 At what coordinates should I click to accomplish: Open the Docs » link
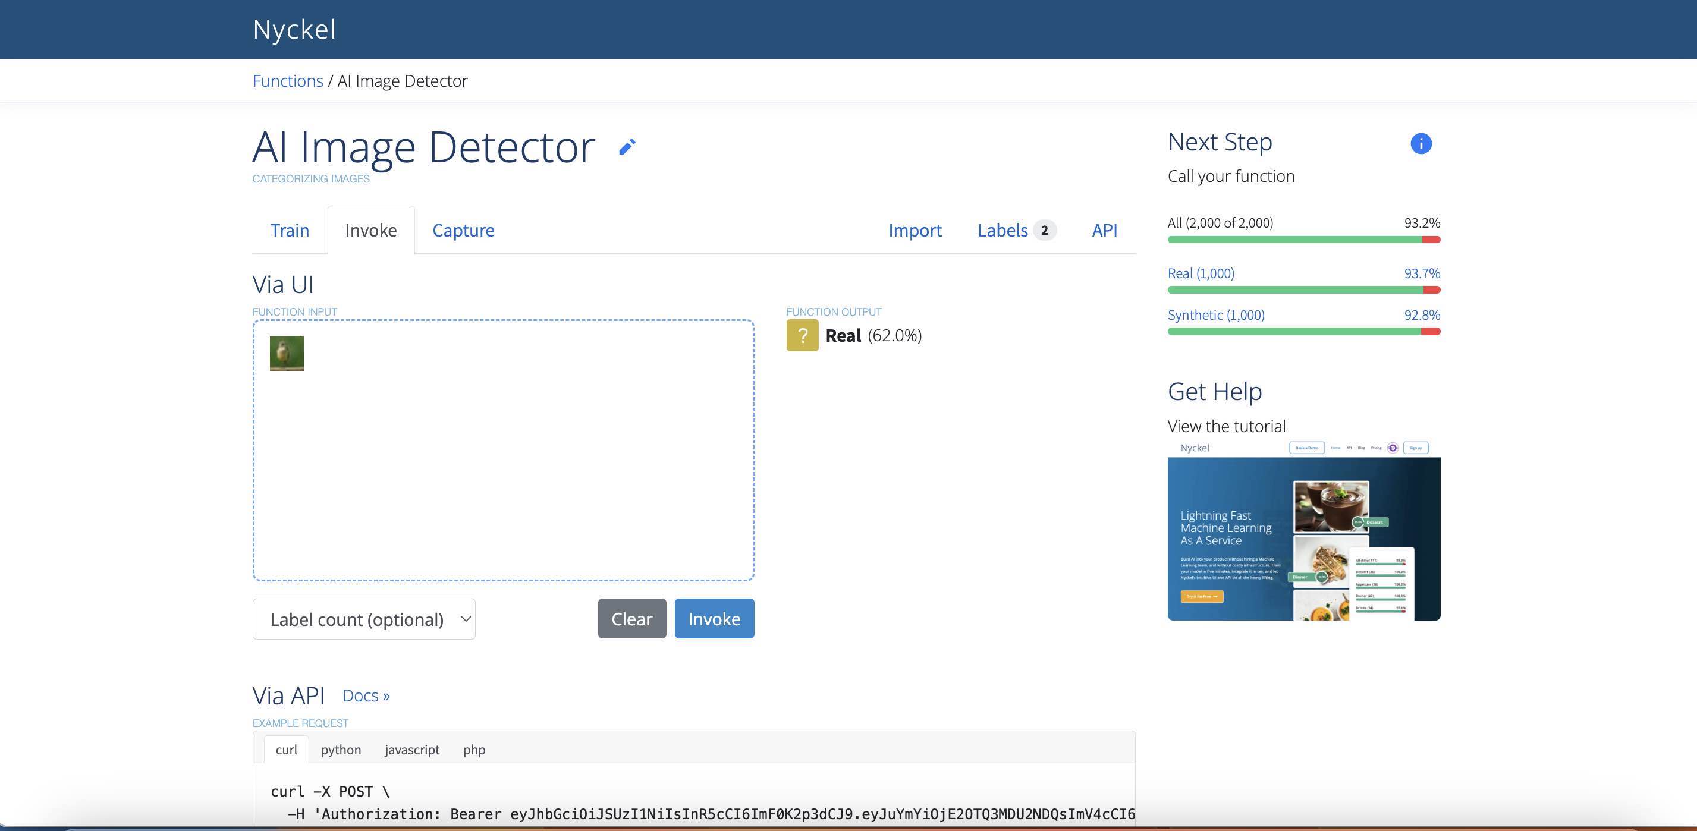point(366,695)
